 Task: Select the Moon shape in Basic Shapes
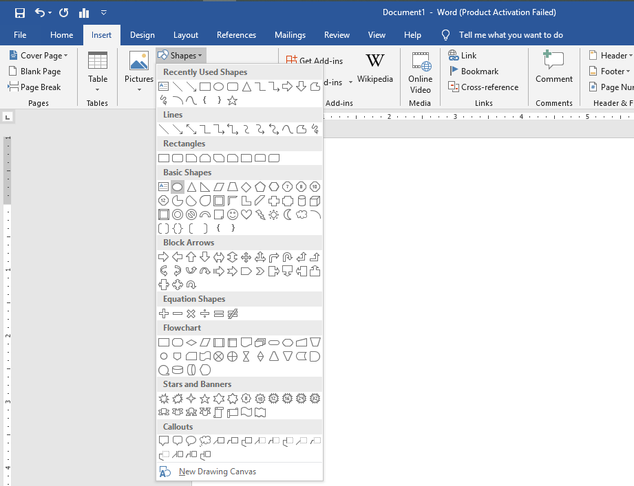click(288, 214)
